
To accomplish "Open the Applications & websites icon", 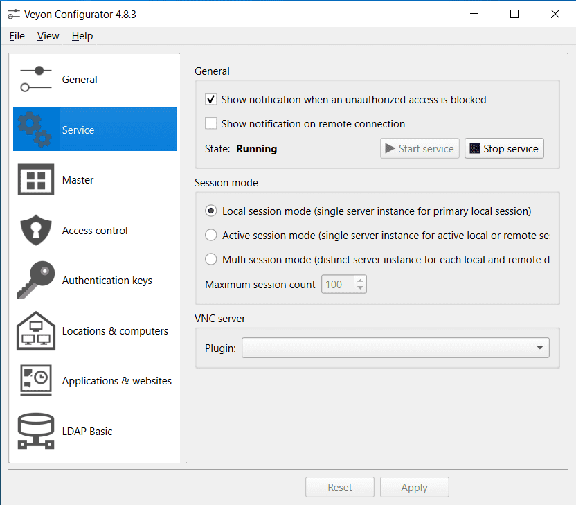I will 36,380.
